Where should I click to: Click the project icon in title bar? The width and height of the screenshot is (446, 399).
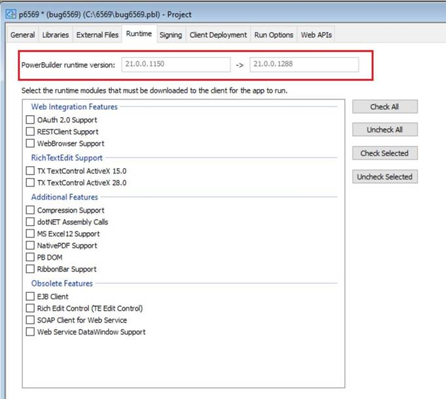11,14
